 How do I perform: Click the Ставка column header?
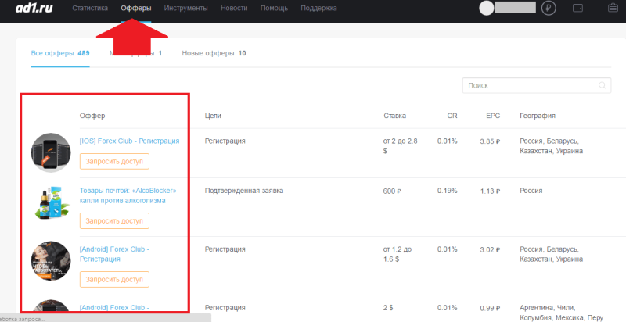tap(395, 116)
